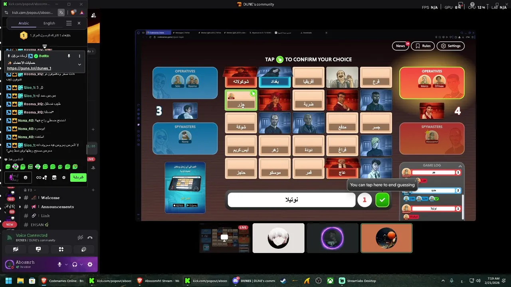Open headphone output options dropdown
This screenshot has height=287, width=511.
pos(81,264)
